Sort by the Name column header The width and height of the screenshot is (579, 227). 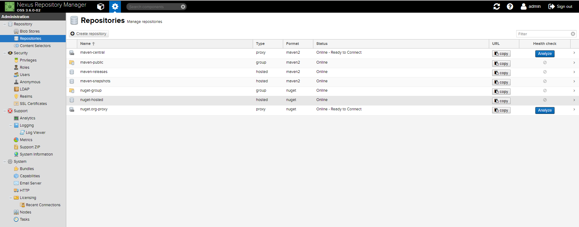[165, 44]
